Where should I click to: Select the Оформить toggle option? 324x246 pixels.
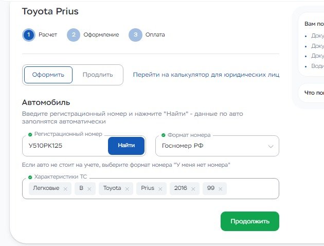click(48, 75)
